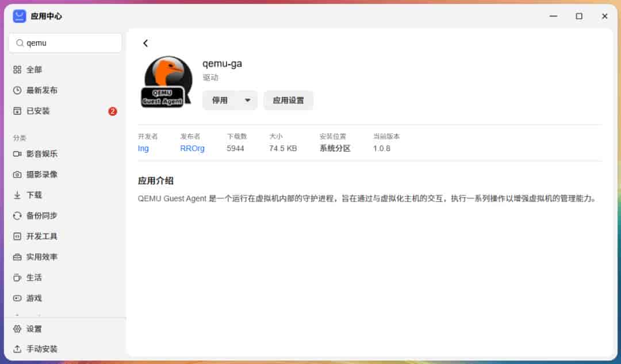Expand the dropdown arrow beside 停用
Screen dimensions: 621x364
click(247, 100)
